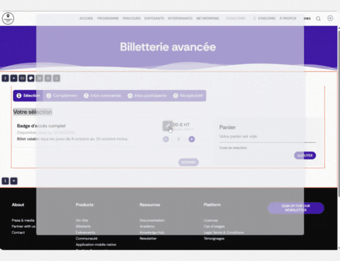Open the PARCOURS menu item
Image resolution: width=340 pixels, height=261 pixels.
click(132, 19)
